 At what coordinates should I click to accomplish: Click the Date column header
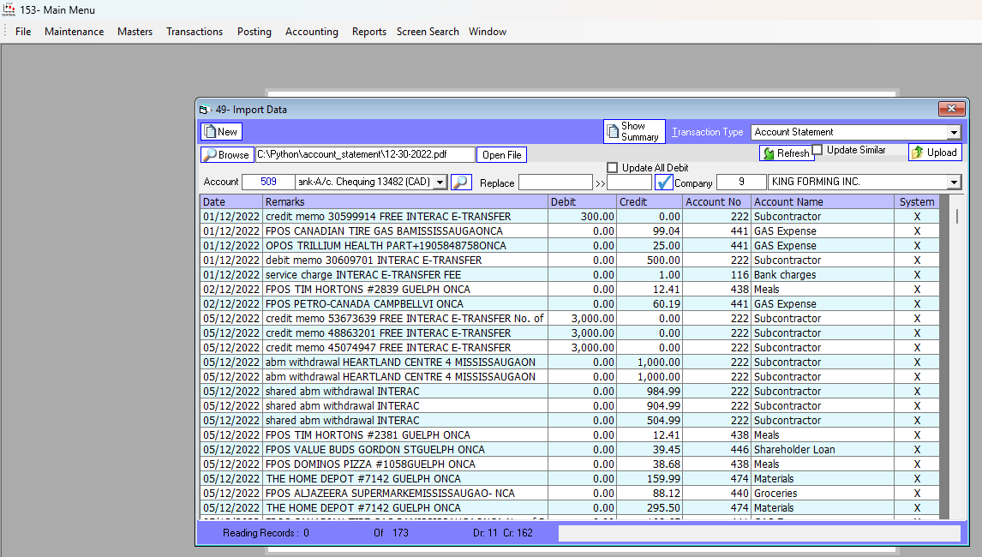click(x=231, y=201)
